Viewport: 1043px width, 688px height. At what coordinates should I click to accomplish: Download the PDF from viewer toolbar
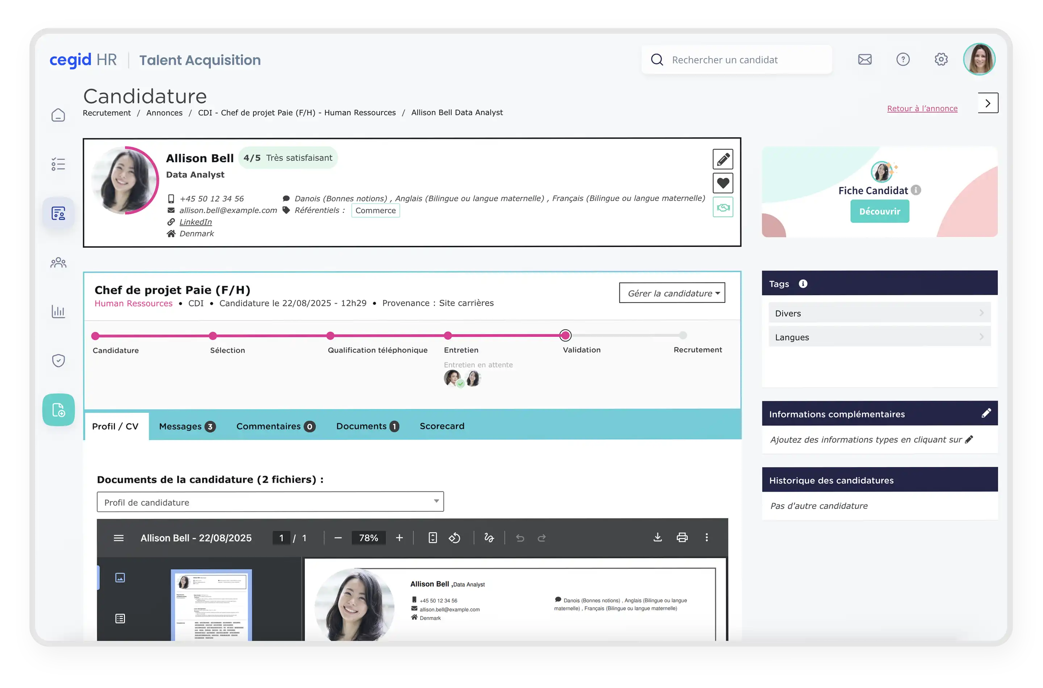click(657, 537)
